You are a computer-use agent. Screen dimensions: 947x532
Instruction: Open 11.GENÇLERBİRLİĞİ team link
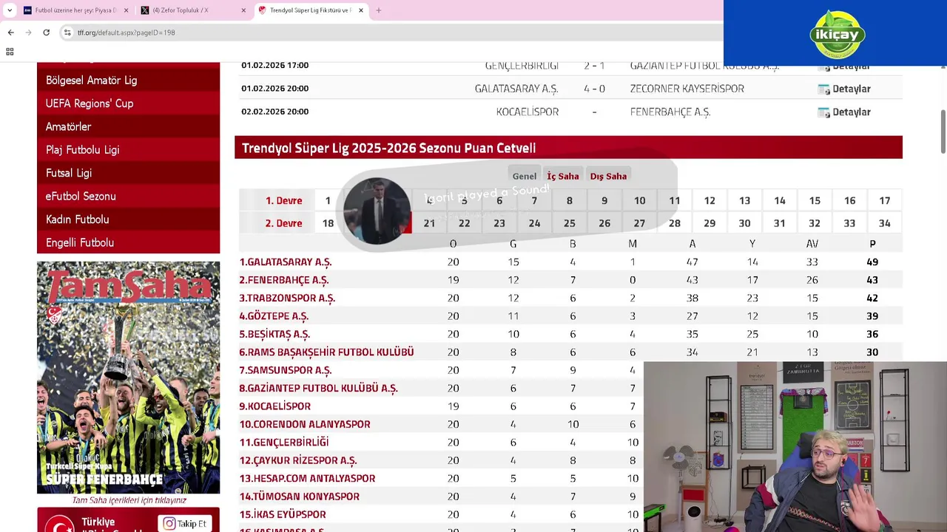pos(284,442)
